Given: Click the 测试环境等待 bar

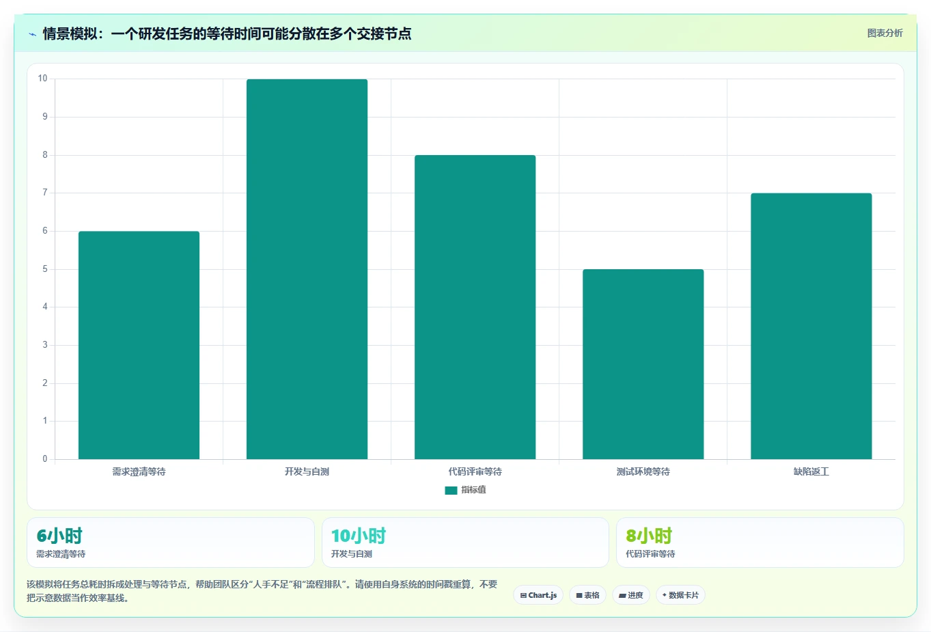Looking at the screenshot, I should tap(643, 364).
